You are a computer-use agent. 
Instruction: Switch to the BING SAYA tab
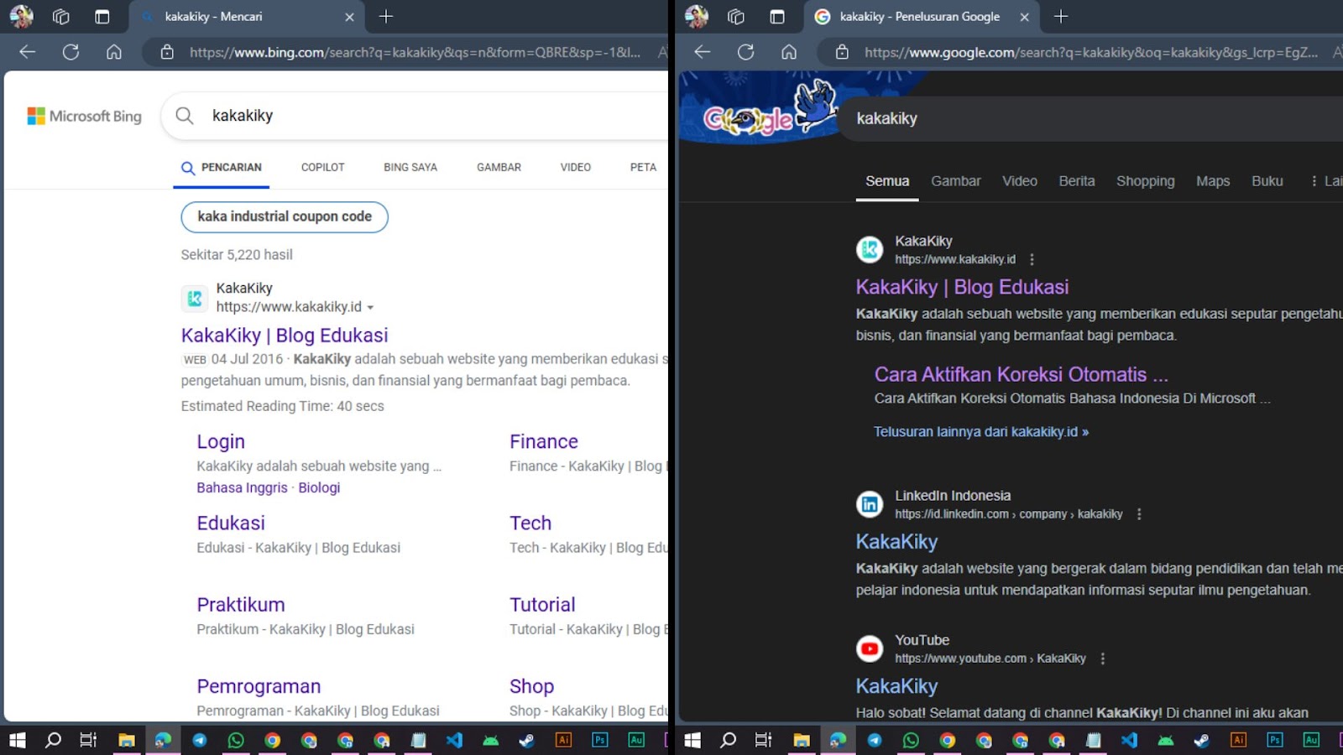(410, 168)
